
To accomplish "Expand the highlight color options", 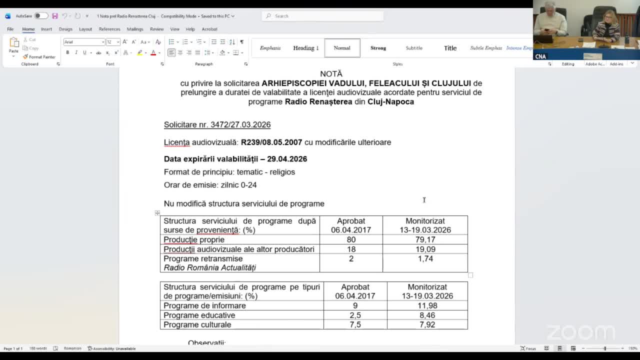I will [145, 52].
